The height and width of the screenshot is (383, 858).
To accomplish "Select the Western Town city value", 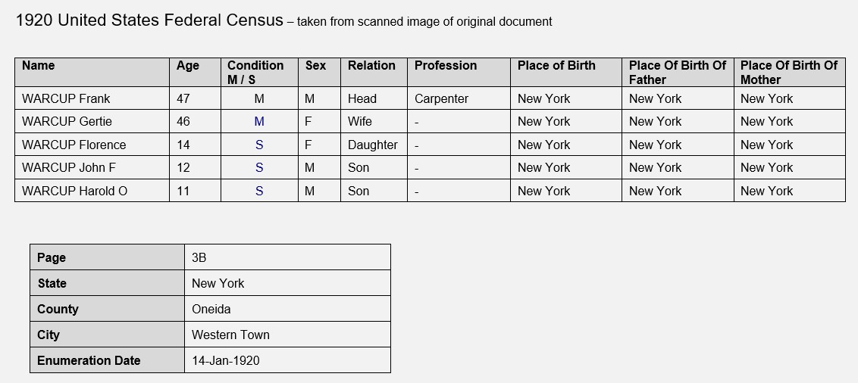I will [287, 335].
